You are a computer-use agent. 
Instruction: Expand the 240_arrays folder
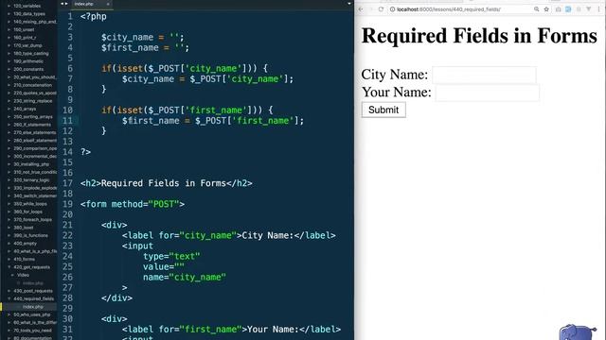pos(9,109)
